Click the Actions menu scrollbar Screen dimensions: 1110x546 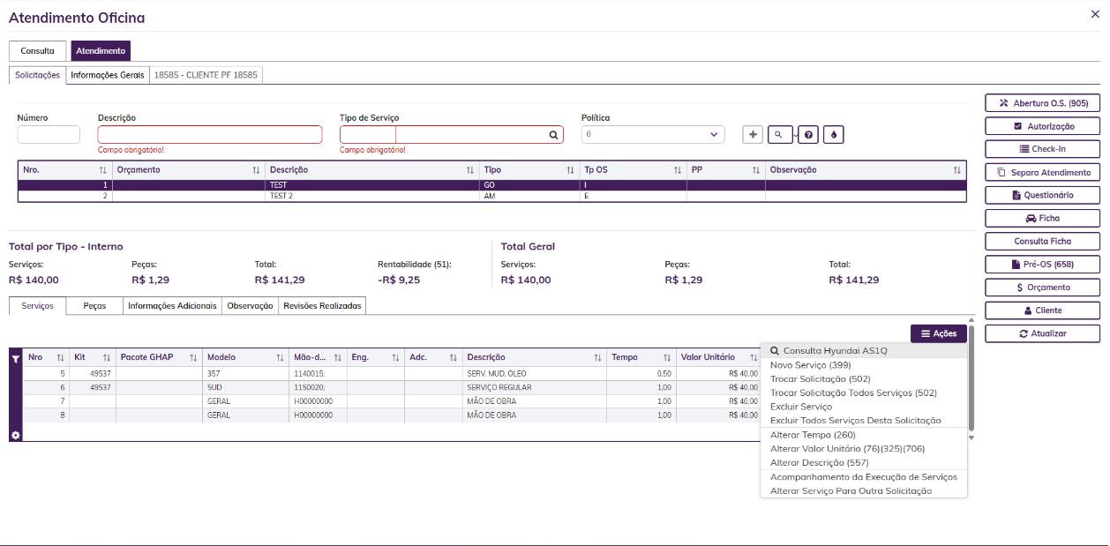pos(971,378)
